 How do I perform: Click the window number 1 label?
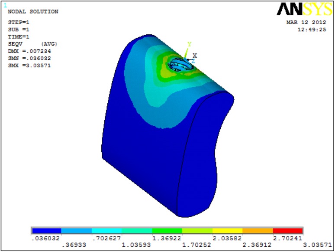tap(5, 5)
